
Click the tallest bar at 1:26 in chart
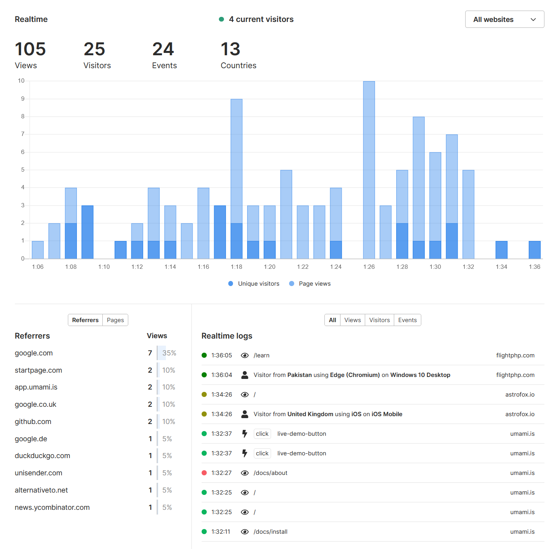coord(369,170)
